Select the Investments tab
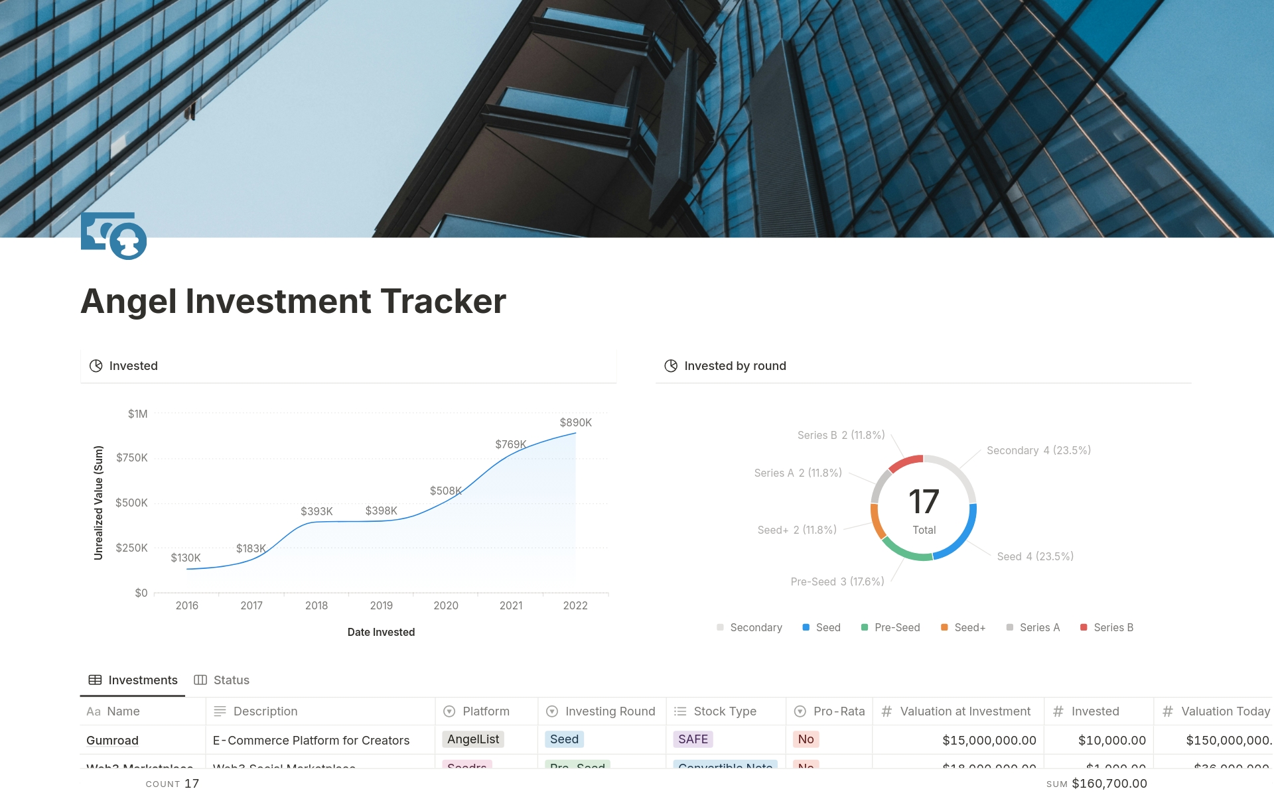1274x795 pixels. click(x=143, y=680)
